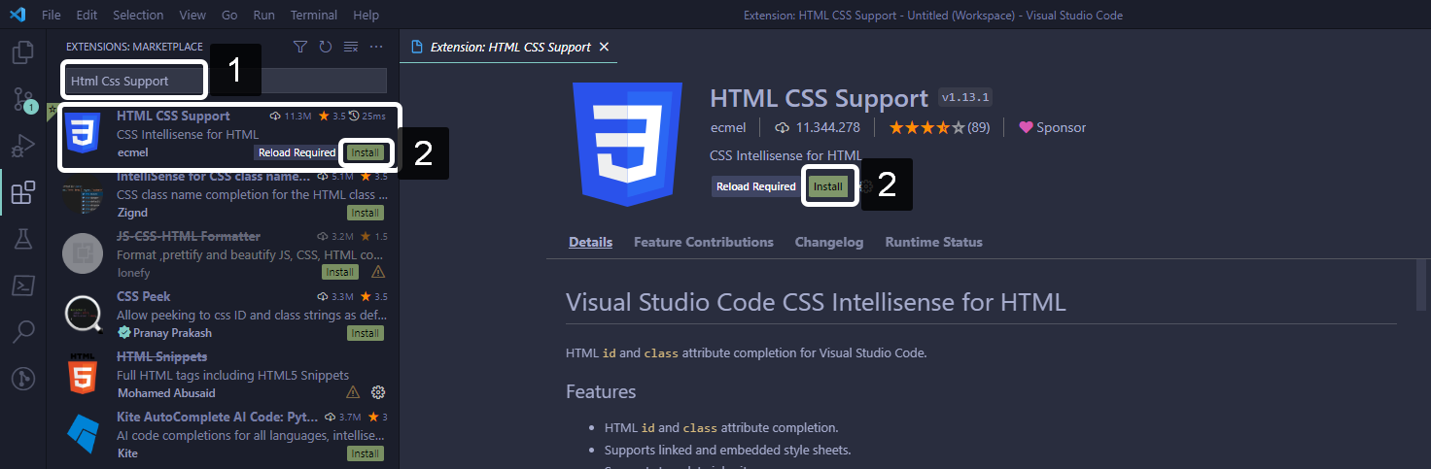Open the Testing flask icon view
The width and height of the screenshot is (1431, 469).
click(22, 239)
